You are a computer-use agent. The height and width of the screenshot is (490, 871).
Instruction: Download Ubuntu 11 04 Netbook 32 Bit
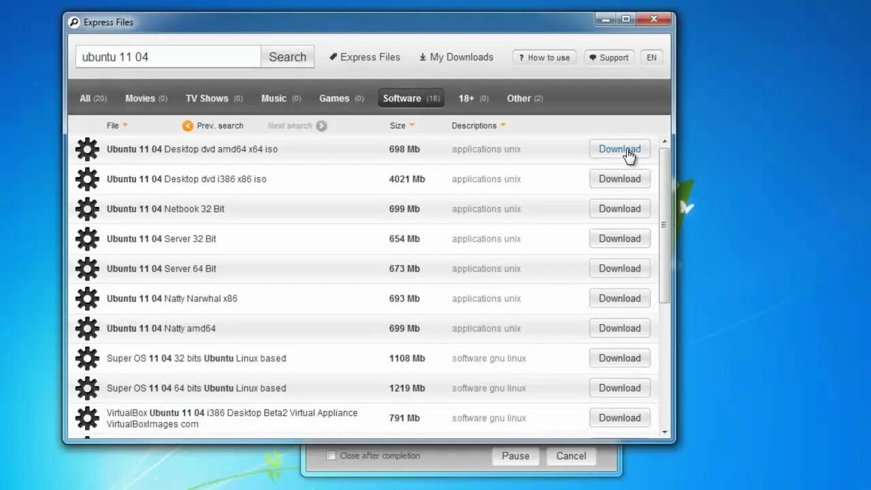620,209
